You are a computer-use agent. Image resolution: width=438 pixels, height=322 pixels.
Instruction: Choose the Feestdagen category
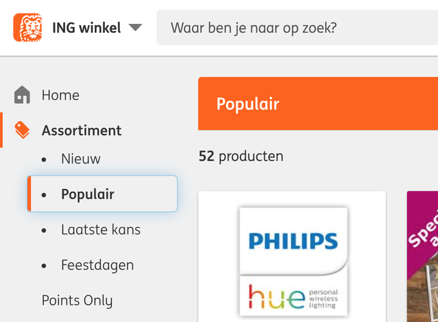click(x=97, y=265)
